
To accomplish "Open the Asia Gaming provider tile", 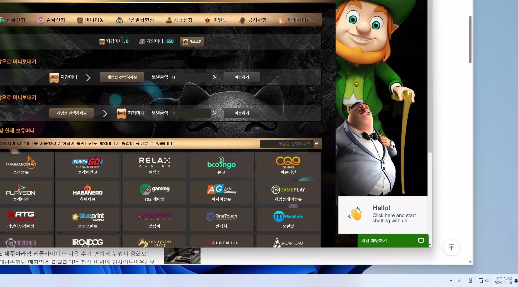I will [x=221, y=192].
